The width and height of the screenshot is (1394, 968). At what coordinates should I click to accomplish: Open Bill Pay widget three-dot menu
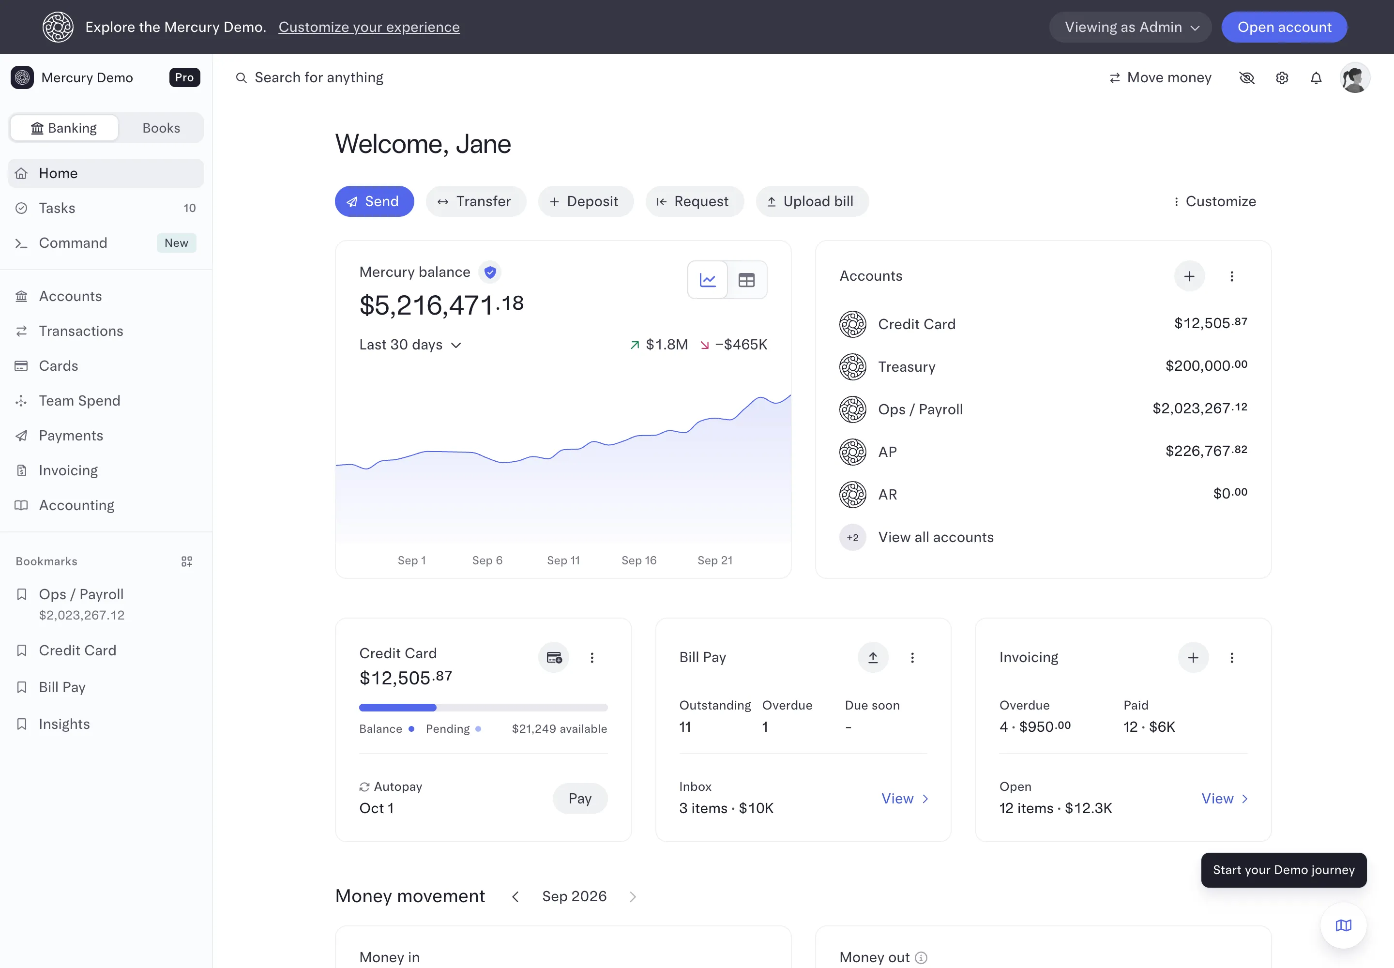912,657
